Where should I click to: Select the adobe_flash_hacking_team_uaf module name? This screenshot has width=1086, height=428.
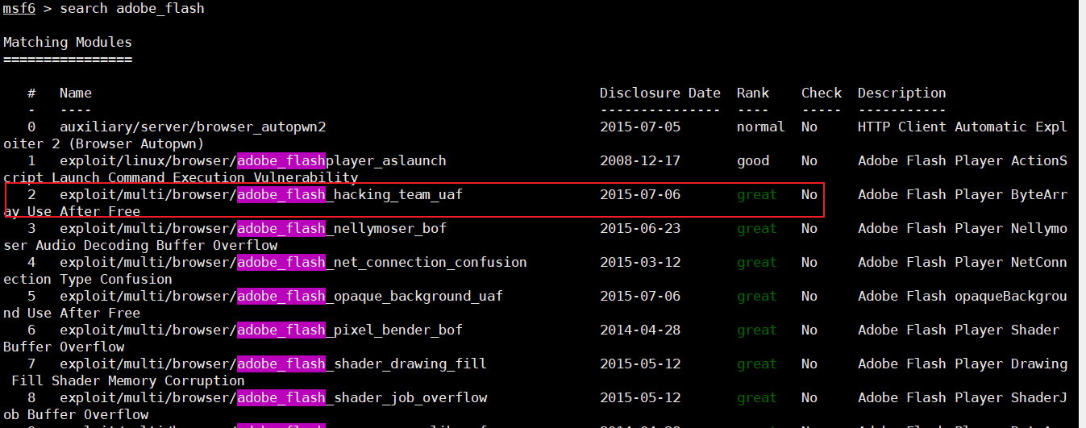click(261, 194)
